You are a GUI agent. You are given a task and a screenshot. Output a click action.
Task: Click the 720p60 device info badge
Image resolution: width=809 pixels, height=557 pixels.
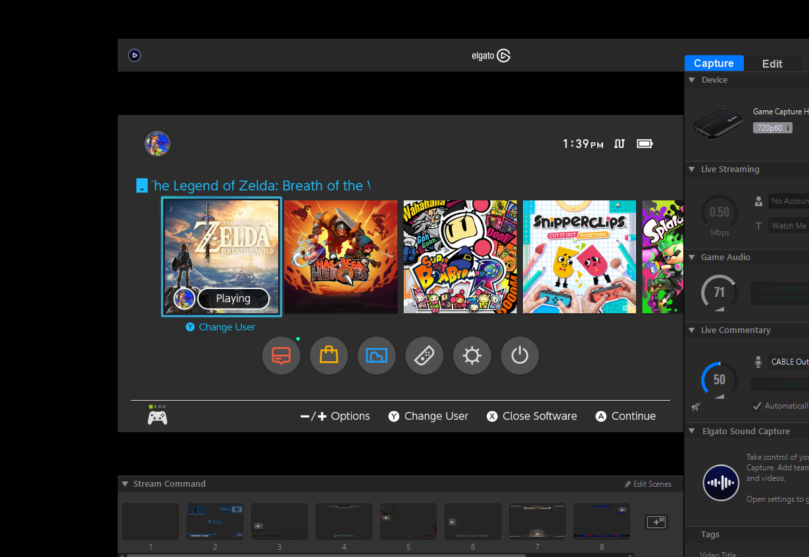[773, 128]
